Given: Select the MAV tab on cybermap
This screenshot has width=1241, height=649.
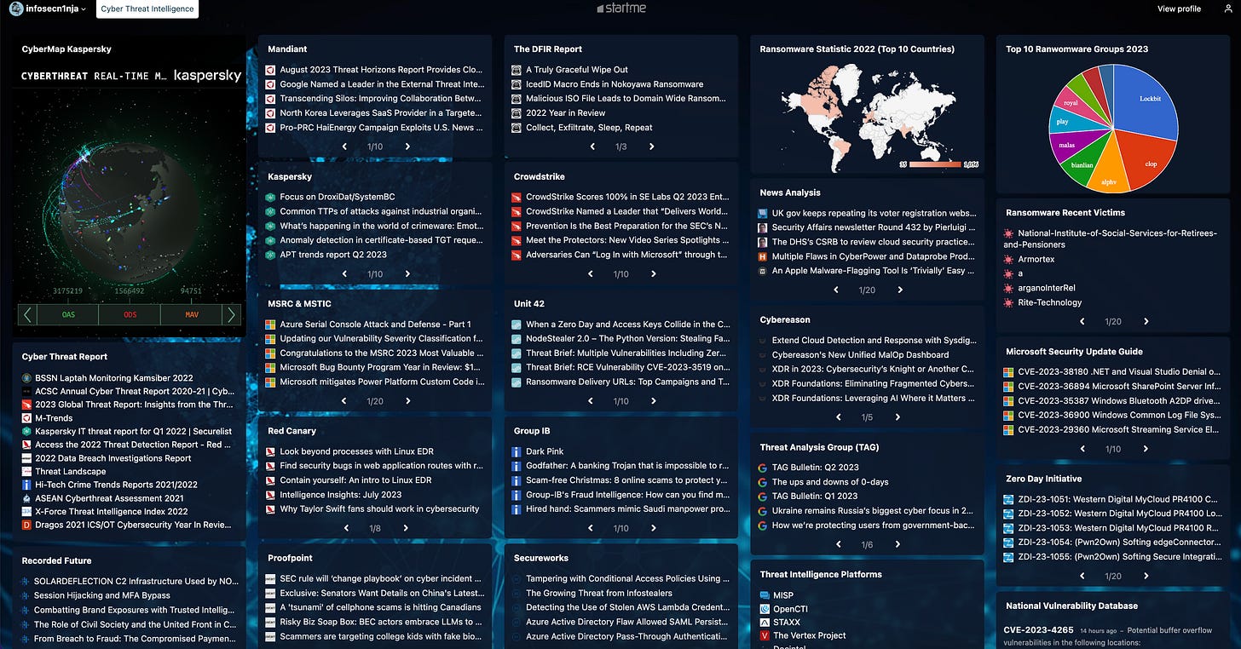Looking at the screenshot, I should coord(193,314).
